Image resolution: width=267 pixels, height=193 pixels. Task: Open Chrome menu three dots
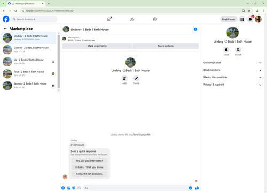click(x=263, y=11)
